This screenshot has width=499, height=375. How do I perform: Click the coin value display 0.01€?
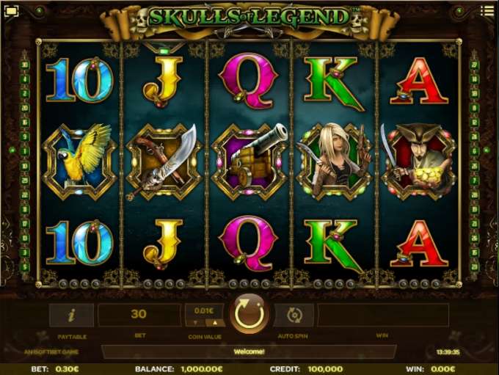(x=205, y=311)
